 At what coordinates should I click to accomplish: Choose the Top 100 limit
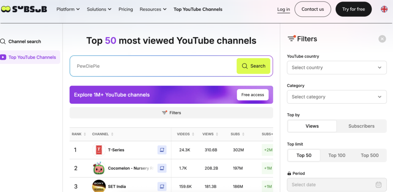[x=337, y=155]
